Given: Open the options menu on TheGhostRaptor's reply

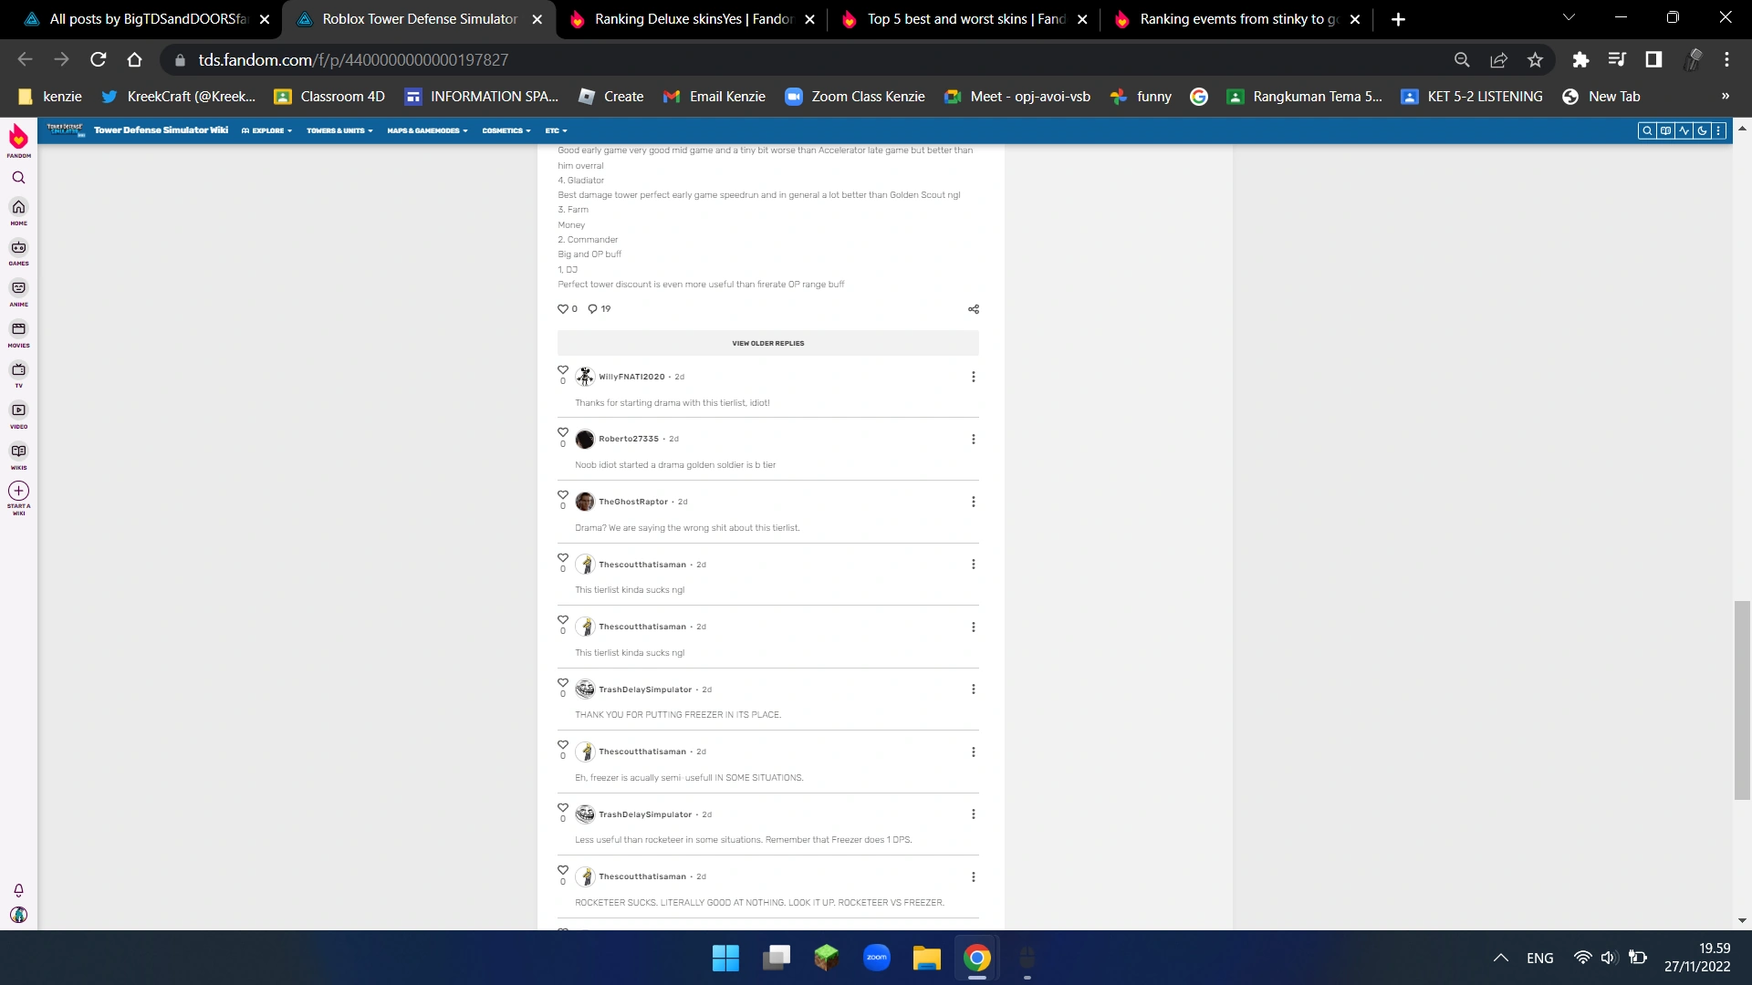Looking at the screenshot, I should pos(974,502).
